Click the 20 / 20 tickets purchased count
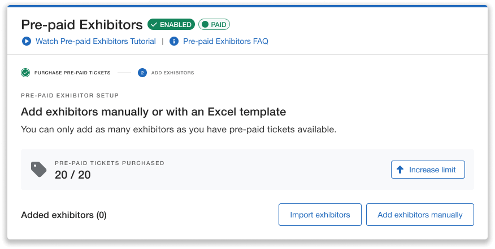Screen dimensions: 495x249 click(x=73, y=175)
